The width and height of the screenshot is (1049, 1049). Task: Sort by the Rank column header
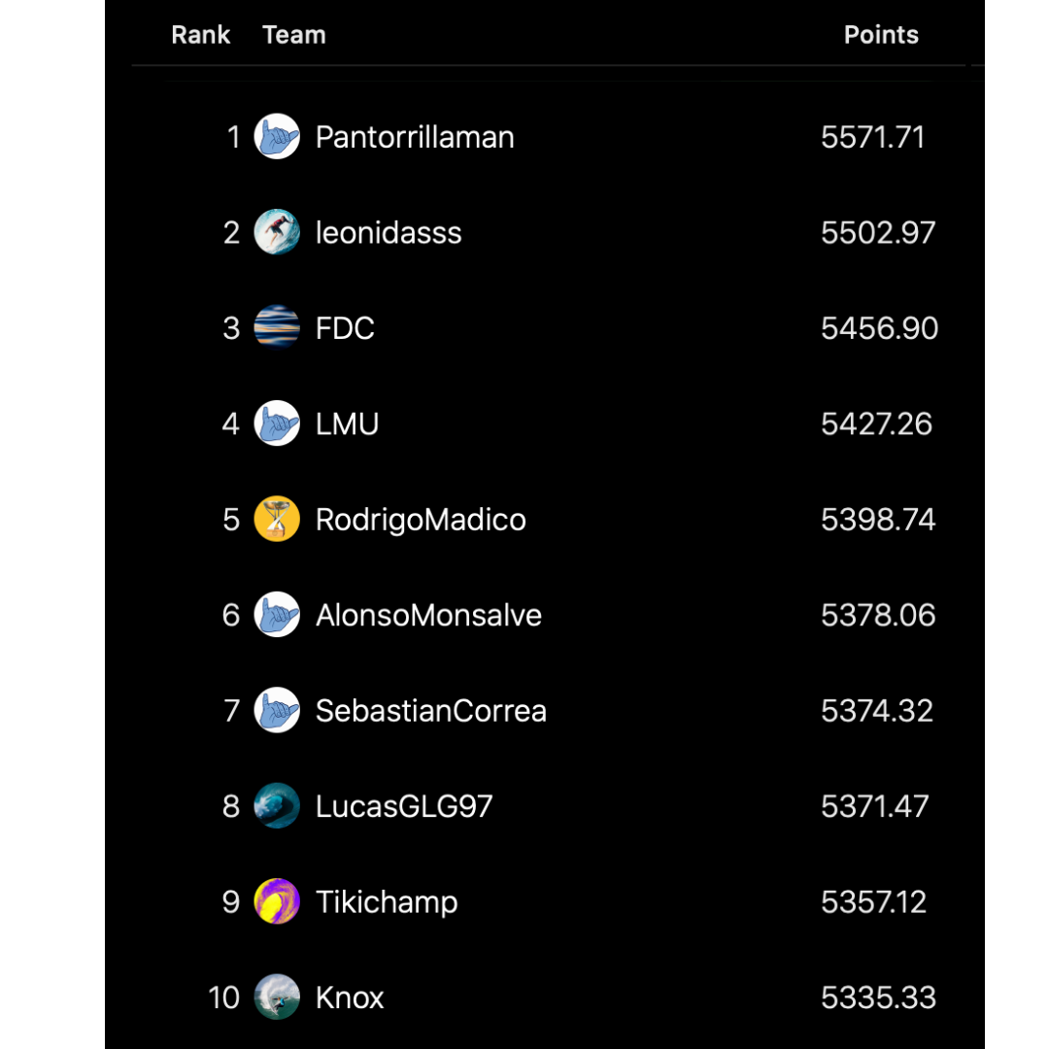(x=201, y=35)
